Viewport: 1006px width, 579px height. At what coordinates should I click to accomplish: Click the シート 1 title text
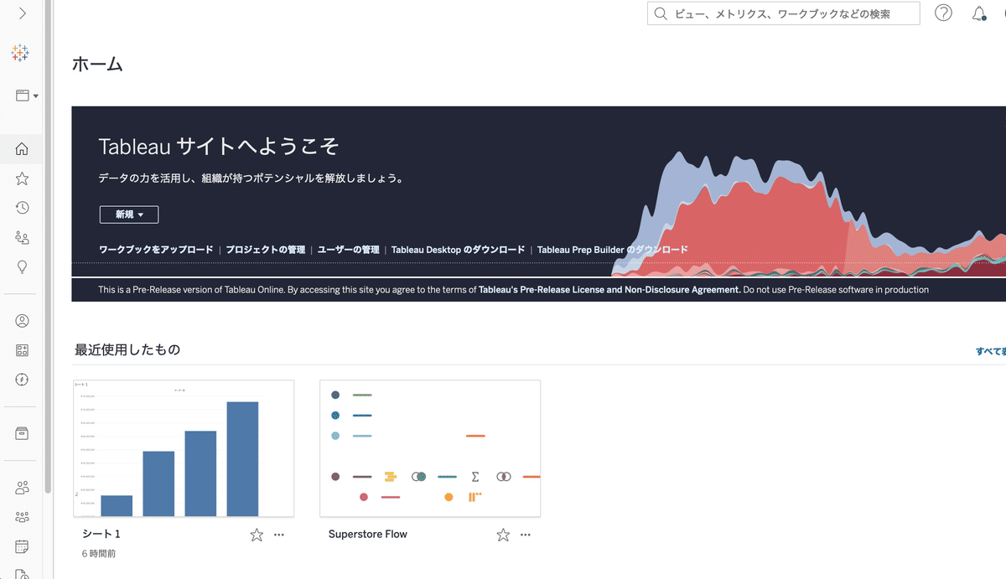(x=101, y=534)
